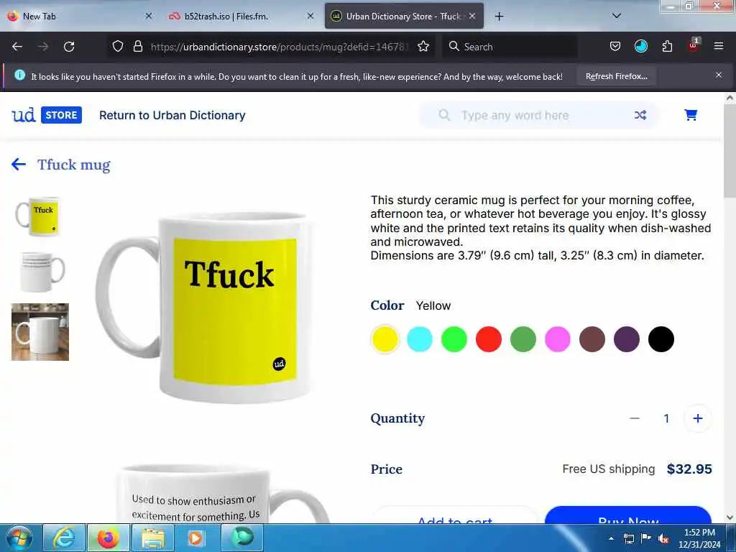Screen dimensions: 736x552
Task: Choose the darker green color swatch
Action: pos(523,339)
